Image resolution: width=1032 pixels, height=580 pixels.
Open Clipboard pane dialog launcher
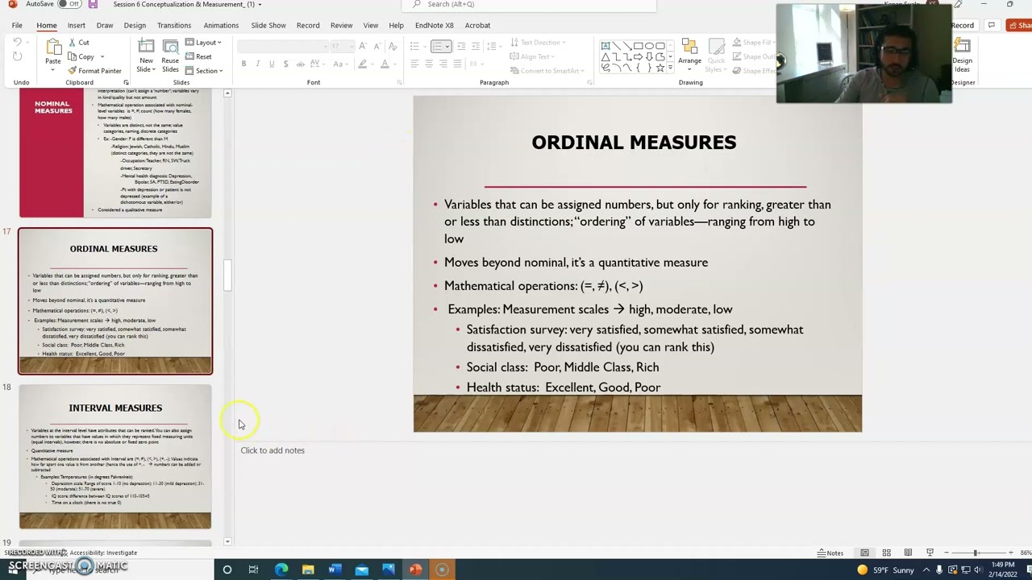pyautogui.click(x=126, y=82)
